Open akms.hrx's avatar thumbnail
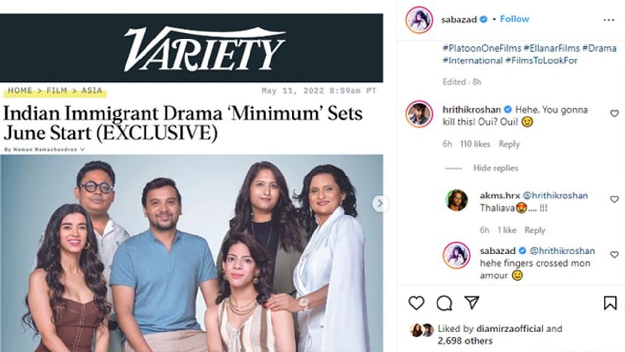This screenshot has height=352, width=625. [457, 200]
